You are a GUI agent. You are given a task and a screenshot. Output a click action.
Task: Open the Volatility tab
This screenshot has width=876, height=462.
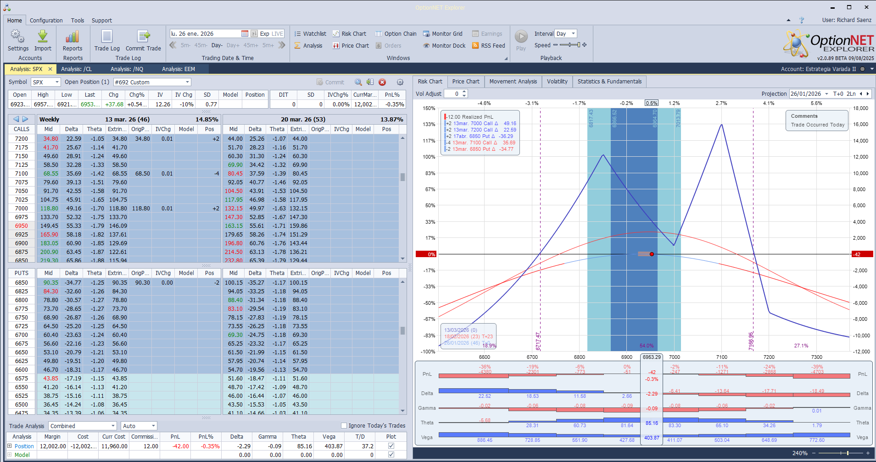coord(557,82)
